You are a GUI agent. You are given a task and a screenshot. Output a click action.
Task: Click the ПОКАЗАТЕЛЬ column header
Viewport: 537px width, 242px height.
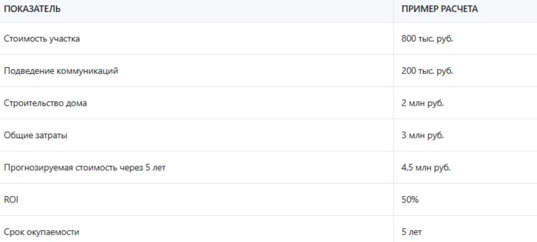32,9
